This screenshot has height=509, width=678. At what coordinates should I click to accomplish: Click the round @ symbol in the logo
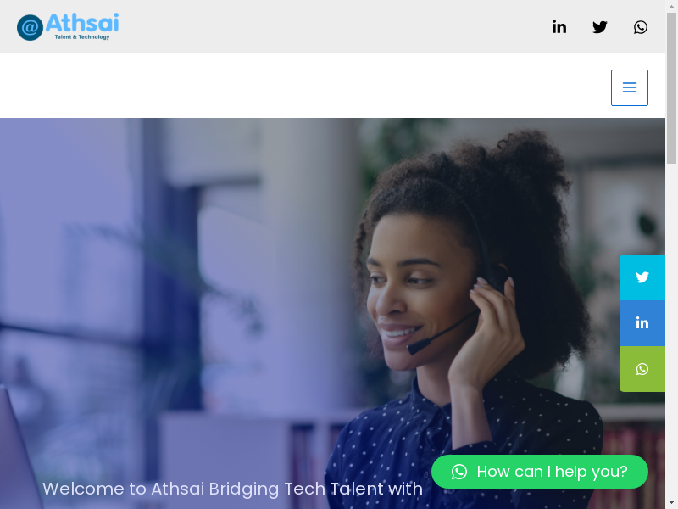pos(30,27)
